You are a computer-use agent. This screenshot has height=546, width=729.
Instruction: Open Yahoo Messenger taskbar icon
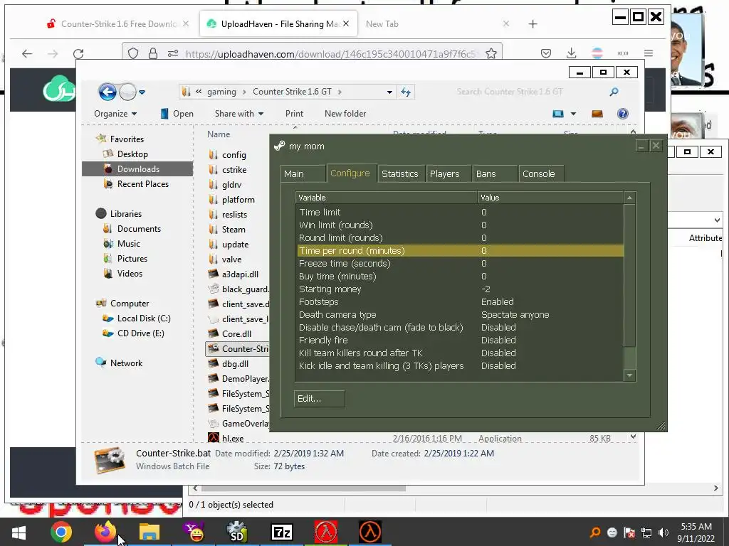[x=194, y=532]
